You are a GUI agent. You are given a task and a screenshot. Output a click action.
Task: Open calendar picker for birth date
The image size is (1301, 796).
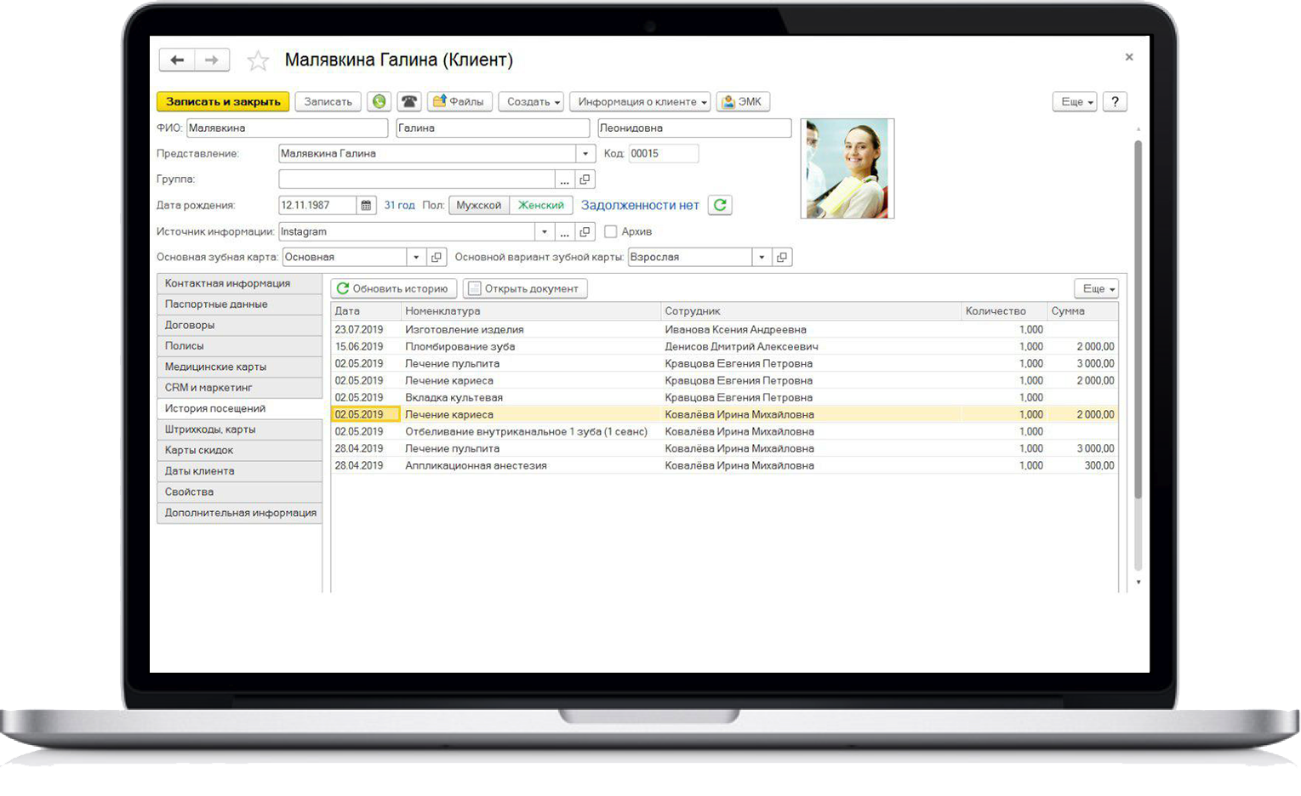click(x=366, y=206)
